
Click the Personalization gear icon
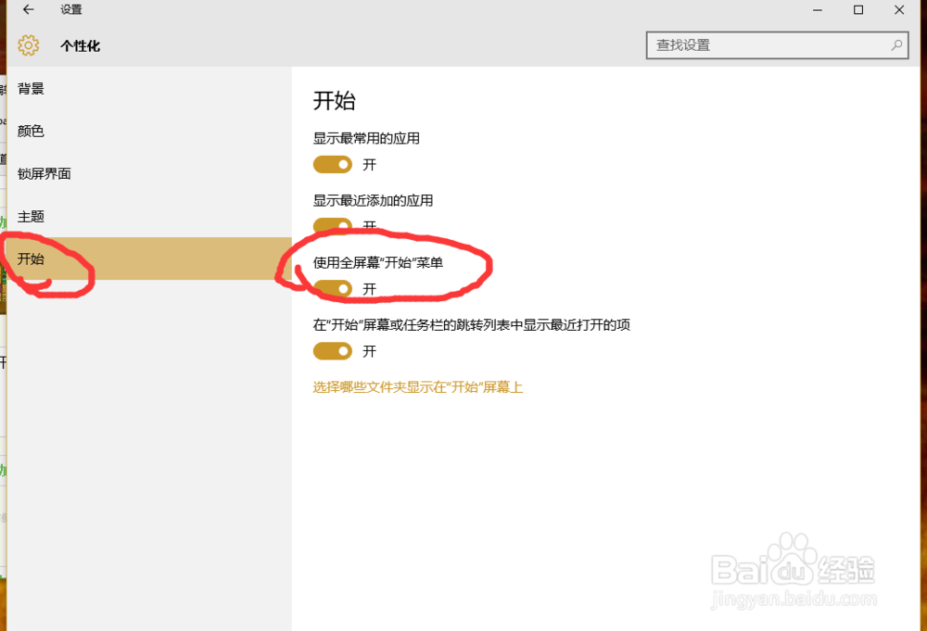[29, 44]
